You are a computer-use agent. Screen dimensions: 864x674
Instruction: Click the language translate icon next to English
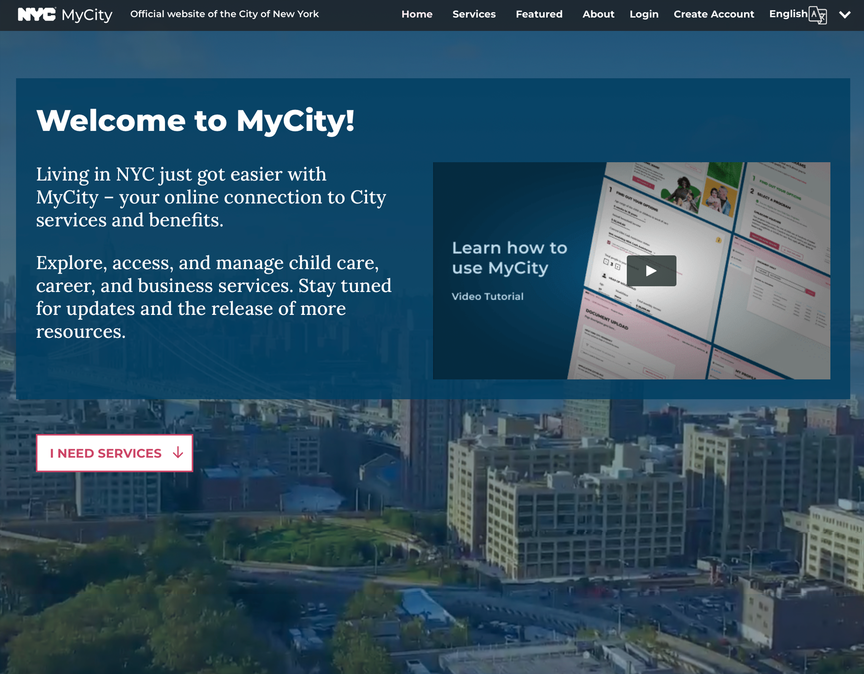point(819,16)
